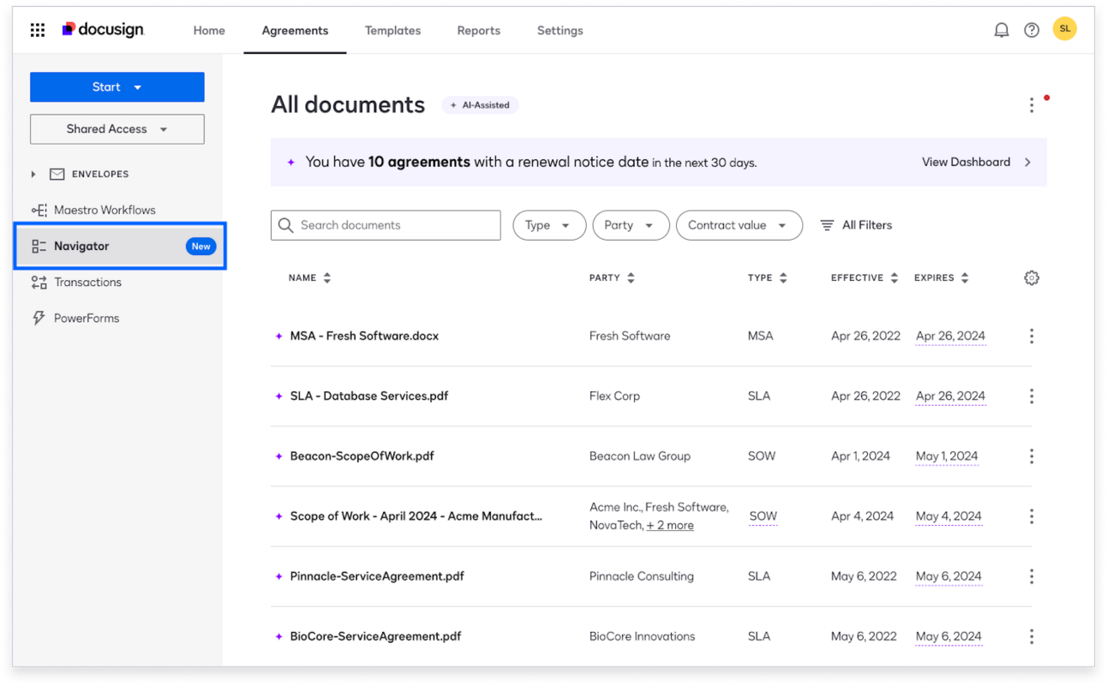Open the All Filters panel

(855, 224)
